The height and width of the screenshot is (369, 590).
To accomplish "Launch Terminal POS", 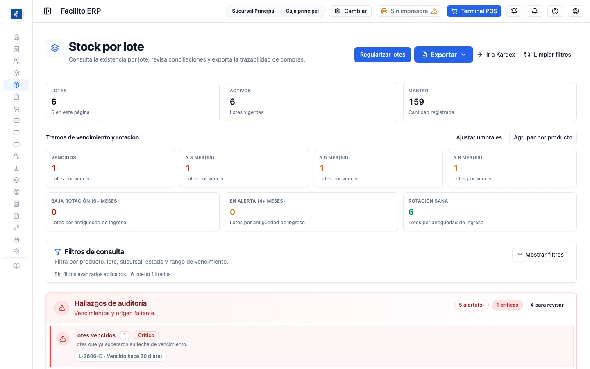I will pyautogui.click(x=474, y=11).
